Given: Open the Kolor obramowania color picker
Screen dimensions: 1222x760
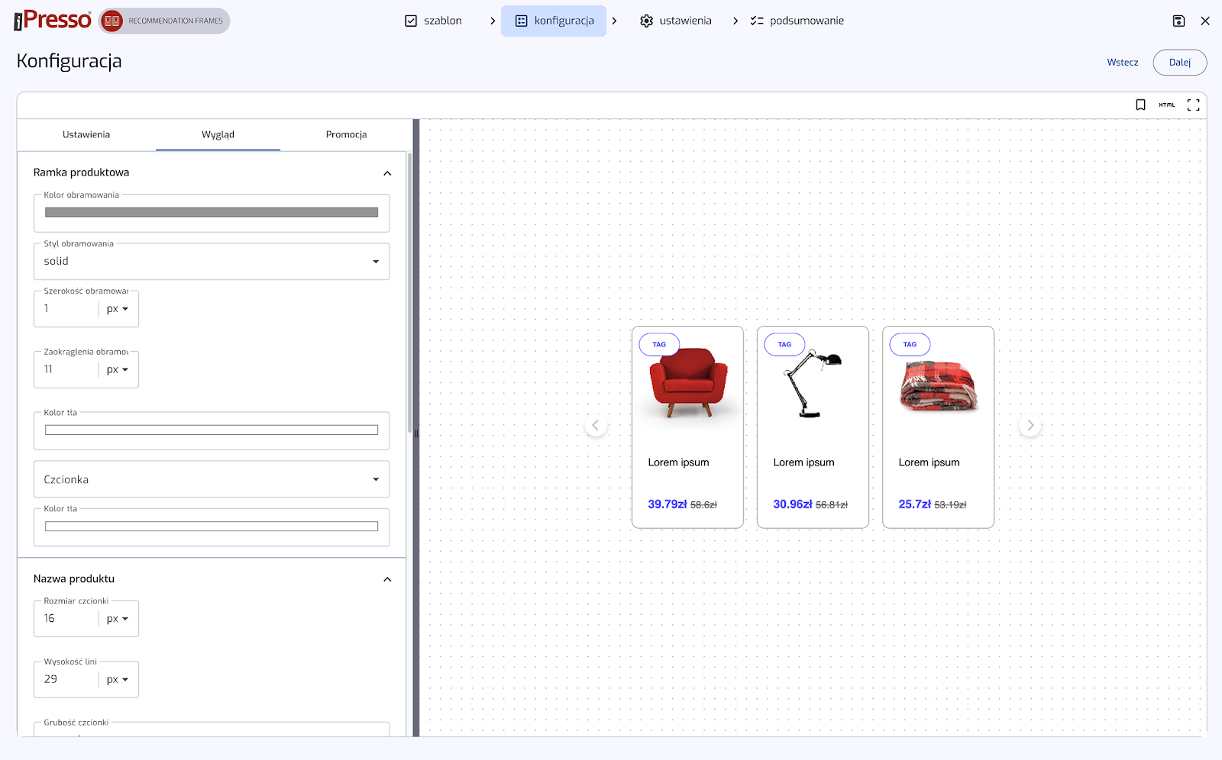Looking at the screenshot, I should click(x=212, y=213).
